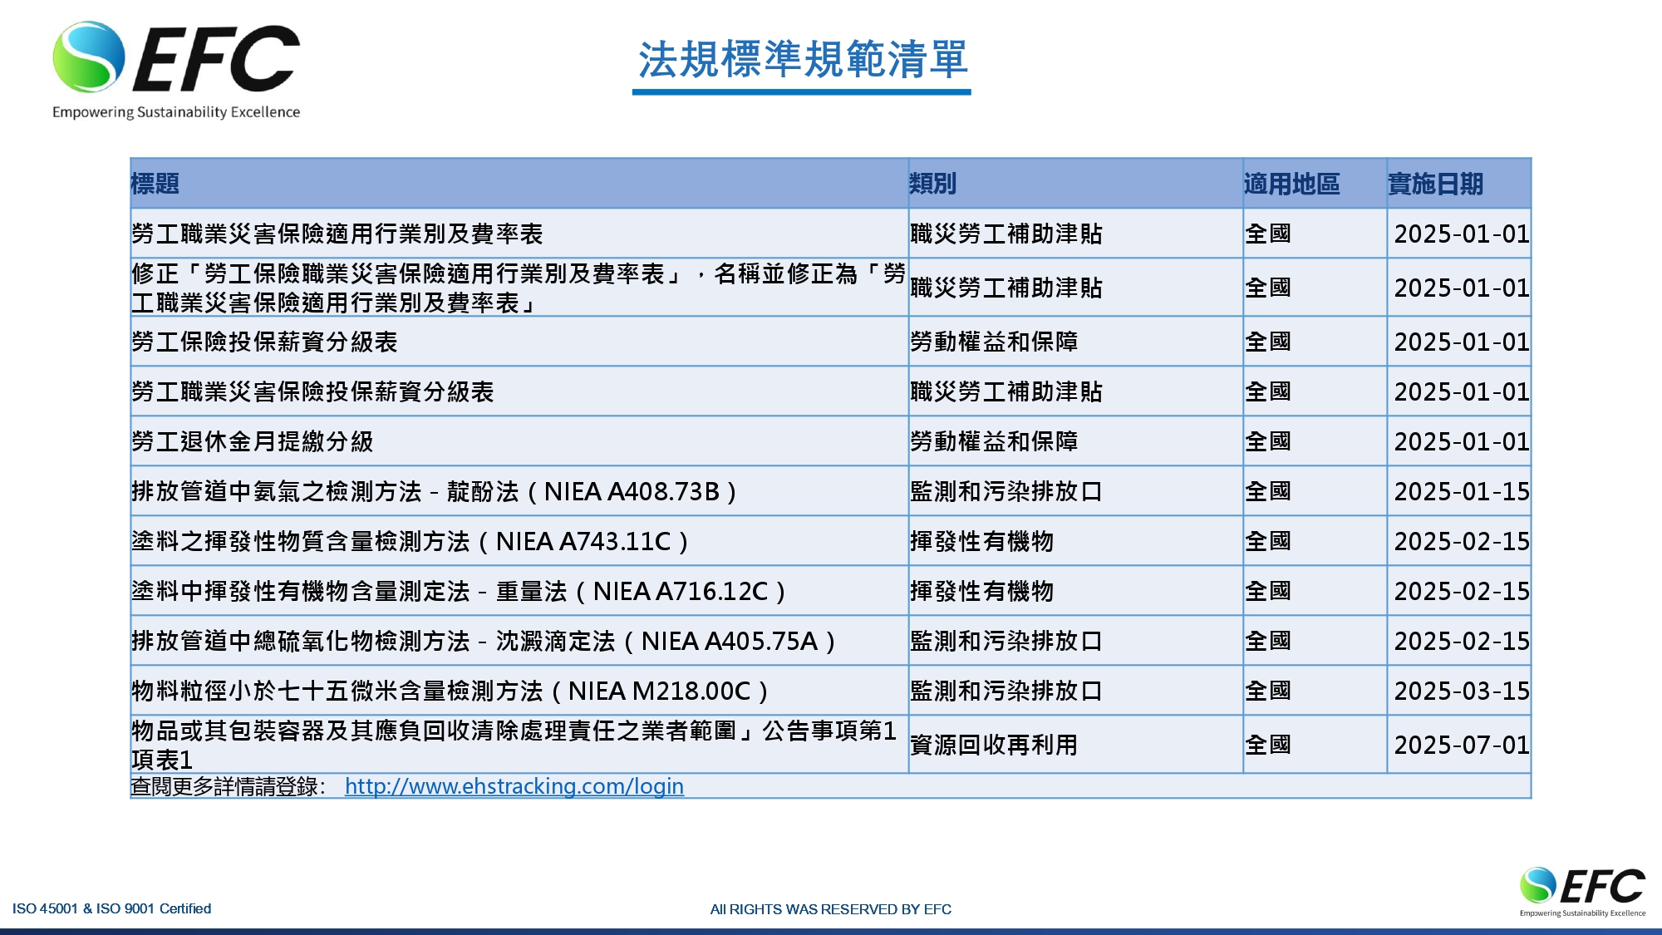Image resolution: width=1662 pixels, height=935 pixels.
Task: Select the NIEA A405.75A method title
Action: pyautogui.click(x=484, y=641)
